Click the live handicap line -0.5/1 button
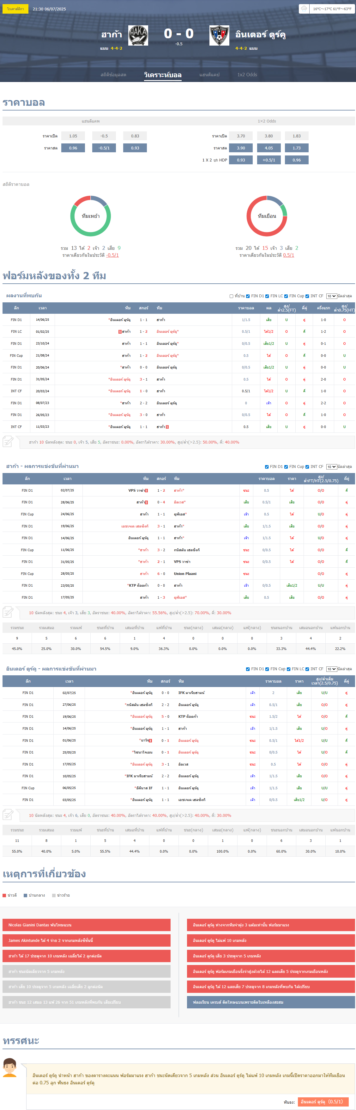 point(104,148)
